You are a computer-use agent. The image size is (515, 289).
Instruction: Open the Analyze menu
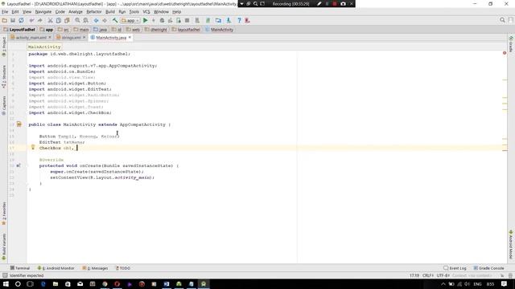pyautogui.click(x=75, y=12)
